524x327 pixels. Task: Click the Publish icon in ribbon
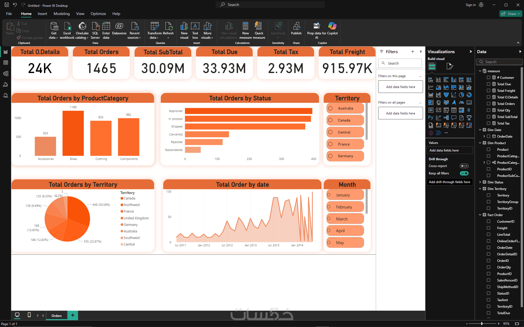[296, 26]
